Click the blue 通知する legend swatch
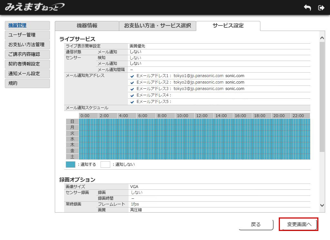The width and height of the screenshot is (330, 240). click(70, 165)
